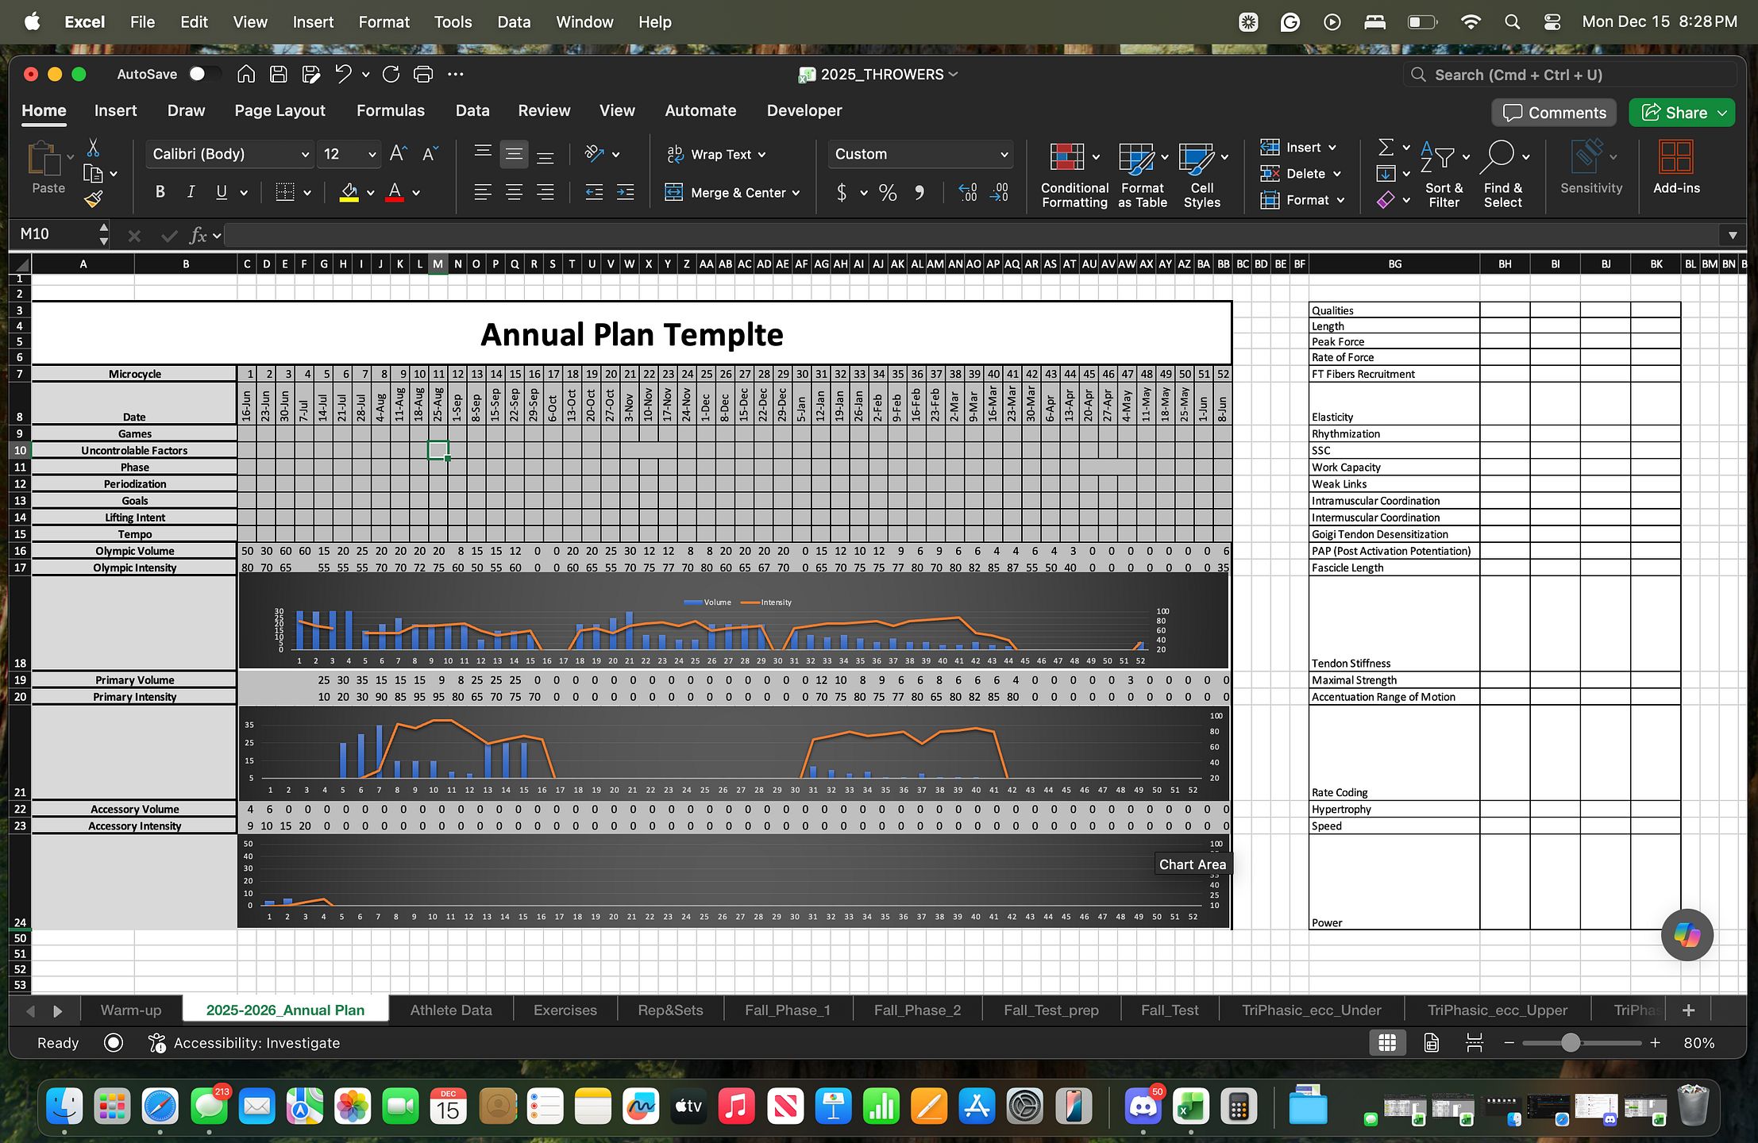Click Accessibility: Investigate in the status bar
Screen dimensions: 1758x1143
pyautogui.click(x=245, y=1043)
